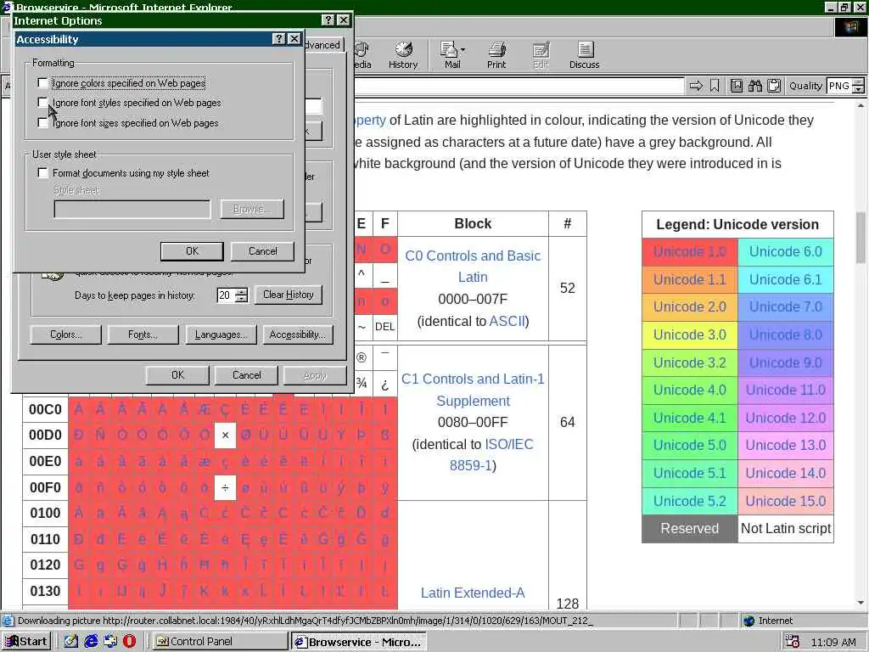869x652 pixels.
Task: Increase Quality setting with up spinner
Action: [859, 82]
